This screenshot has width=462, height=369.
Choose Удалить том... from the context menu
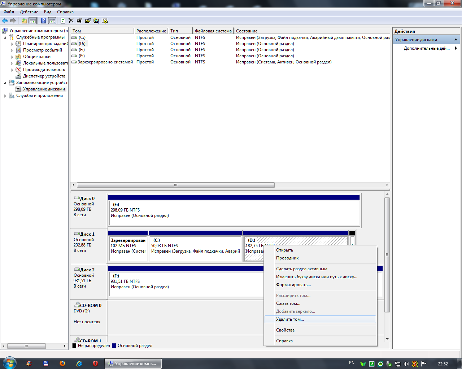point(321,319)
